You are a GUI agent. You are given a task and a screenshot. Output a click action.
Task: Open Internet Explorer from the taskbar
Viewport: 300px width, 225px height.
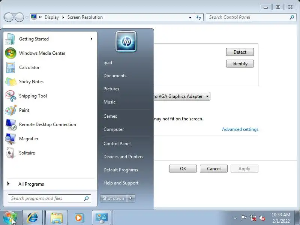33,218
